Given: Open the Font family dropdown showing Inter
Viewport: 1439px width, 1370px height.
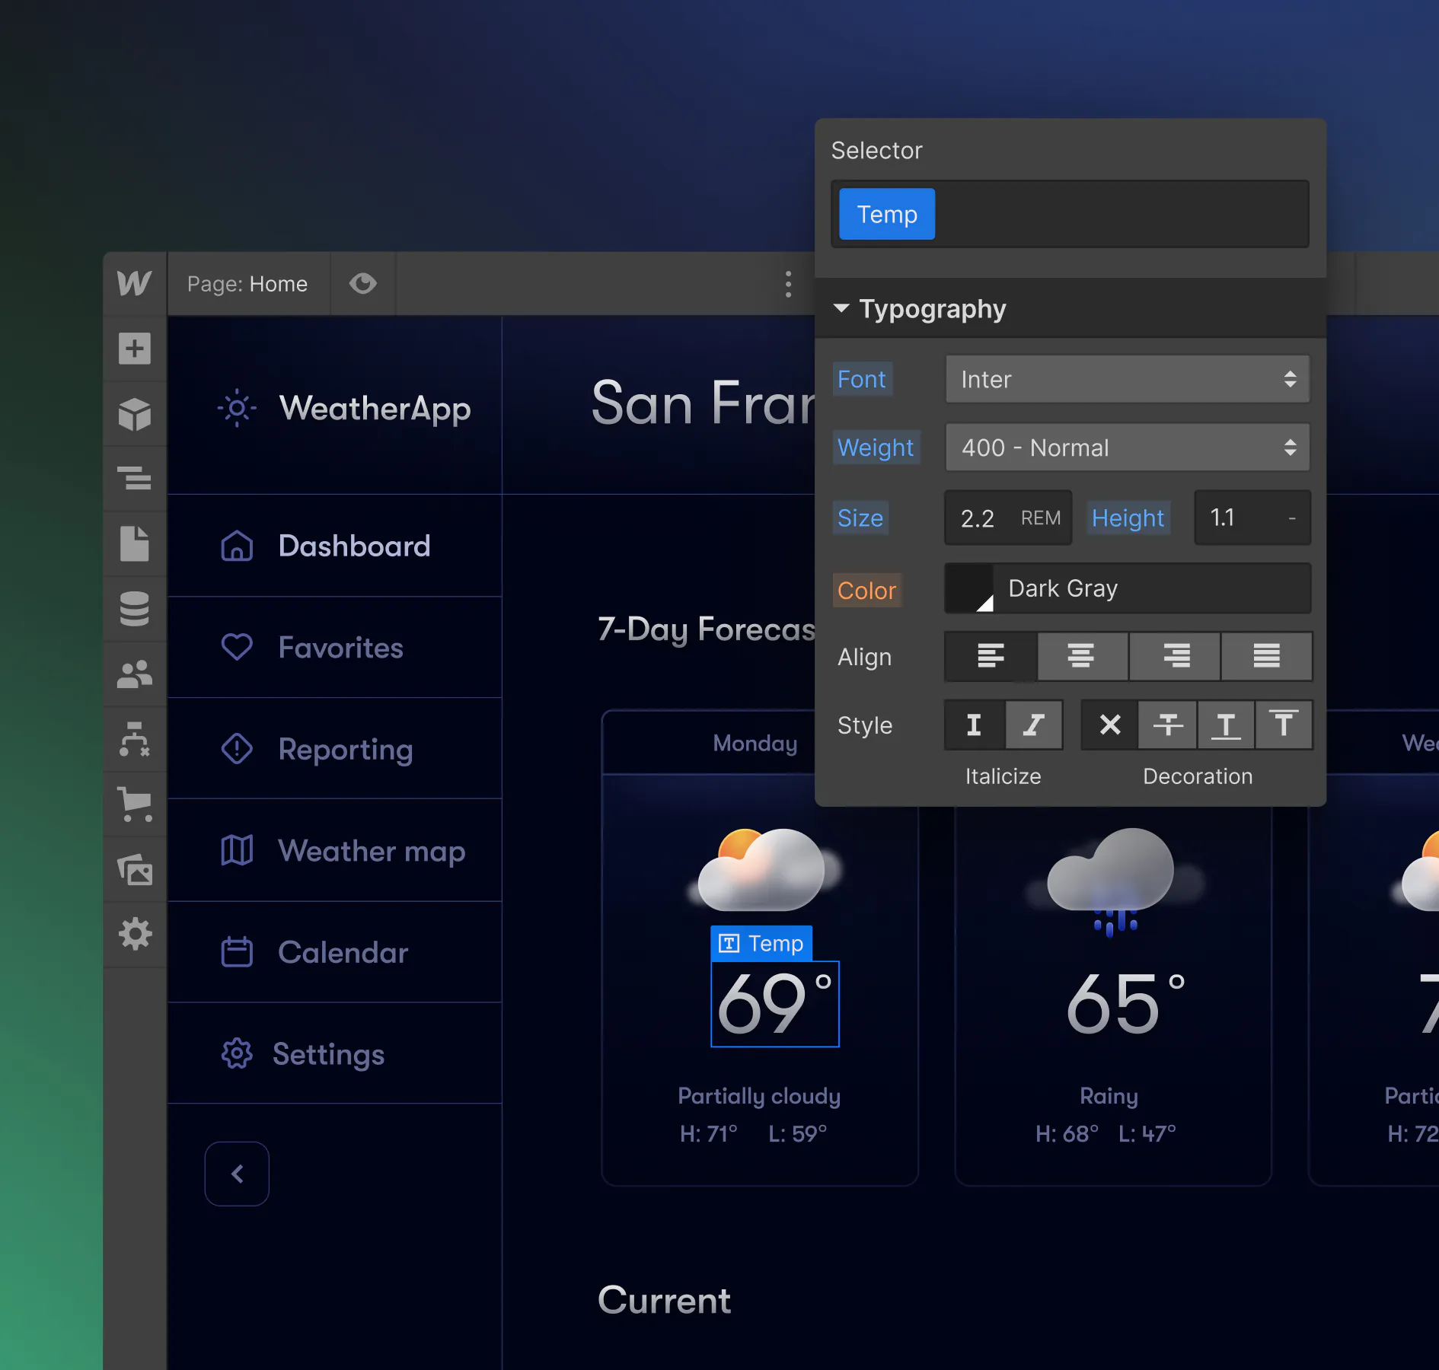Looking at the screenshot, I should 1127,379.
